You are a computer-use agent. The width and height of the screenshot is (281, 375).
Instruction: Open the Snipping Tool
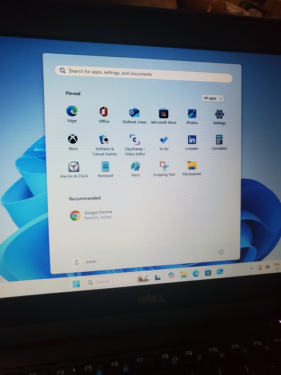[164, 166]
